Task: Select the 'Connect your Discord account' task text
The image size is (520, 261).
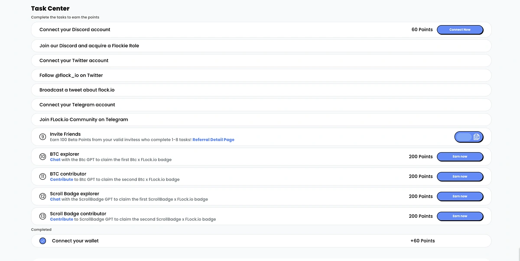Action: coord(75,29)
